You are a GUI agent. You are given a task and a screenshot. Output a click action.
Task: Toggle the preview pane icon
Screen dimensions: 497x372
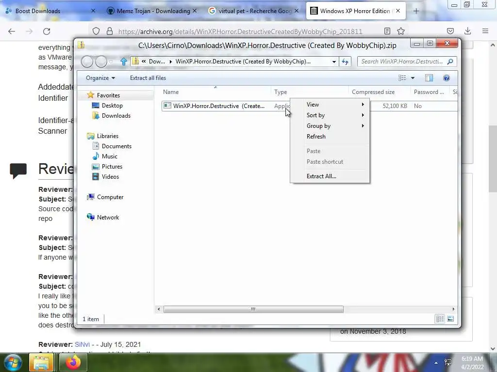click(x=429, y=78)
